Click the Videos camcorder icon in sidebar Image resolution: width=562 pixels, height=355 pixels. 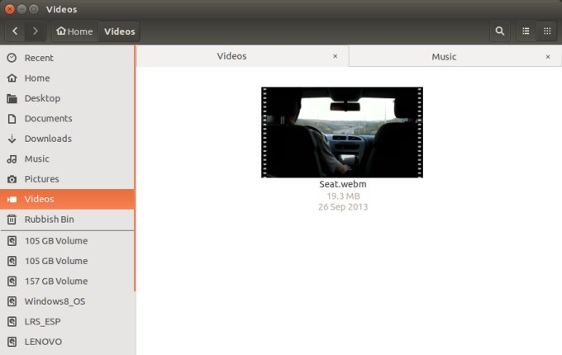tap(12, 199)
